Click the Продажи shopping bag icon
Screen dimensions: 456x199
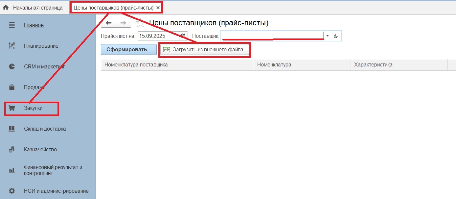click(12, 87)
